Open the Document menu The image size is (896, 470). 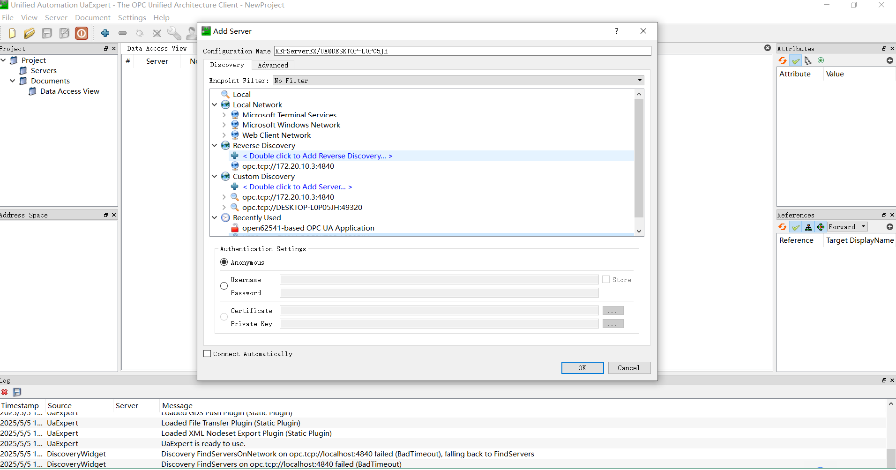pyautogui.click(x=93, y=18)
